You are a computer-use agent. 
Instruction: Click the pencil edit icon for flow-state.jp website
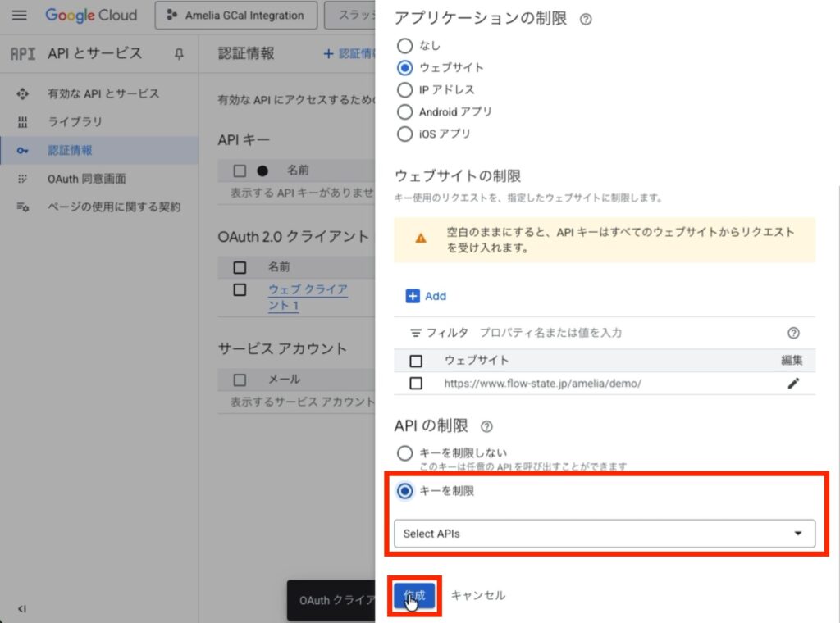[792, 383]
